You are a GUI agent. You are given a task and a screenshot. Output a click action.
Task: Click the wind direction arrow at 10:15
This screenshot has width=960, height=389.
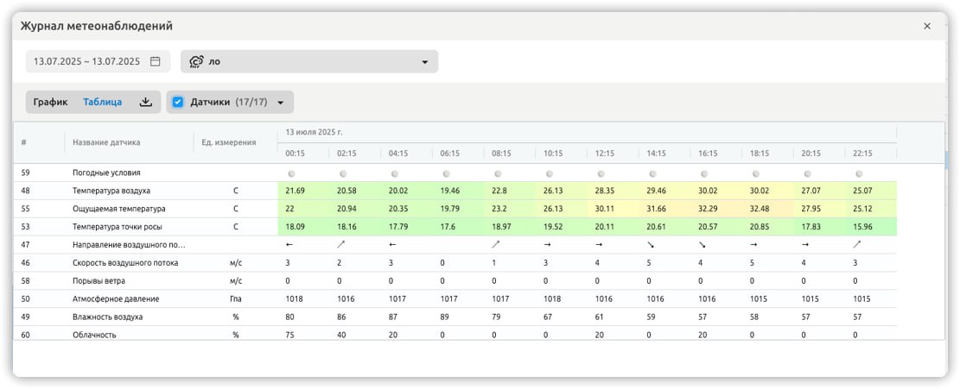[x=547, y=244]
